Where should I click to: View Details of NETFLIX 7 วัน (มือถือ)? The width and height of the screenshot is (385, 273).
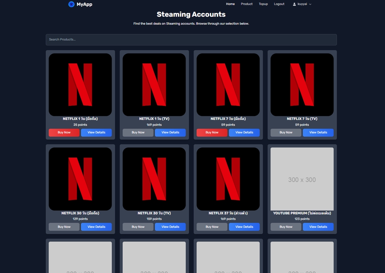pos(244,133)
